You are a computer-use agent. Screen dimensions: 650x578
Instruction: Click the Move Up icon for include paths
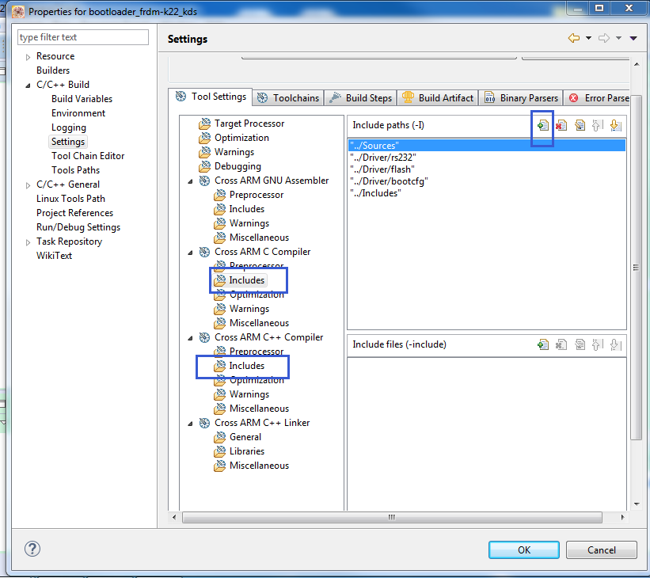click(598, 125)
